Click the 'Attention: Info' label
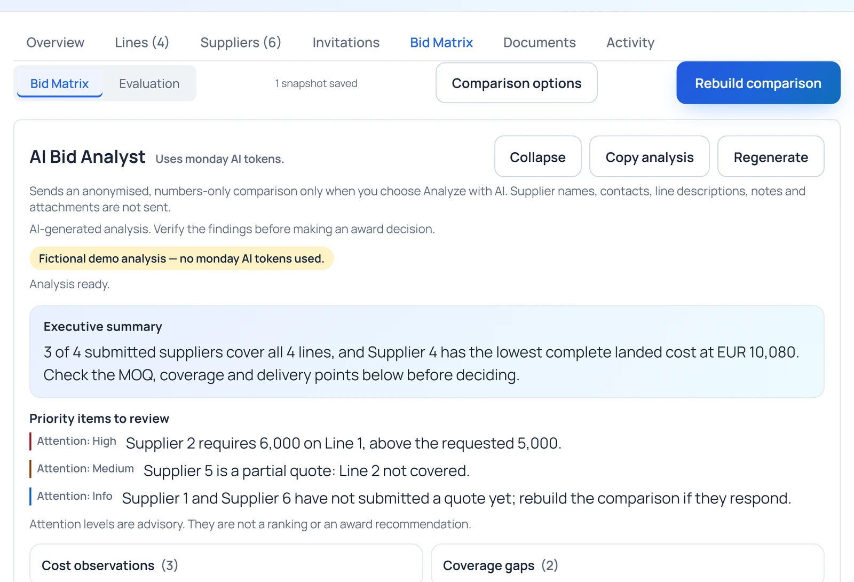Image resolution: width=854 pixels, height=582 pixels. (x=75, y=496)
